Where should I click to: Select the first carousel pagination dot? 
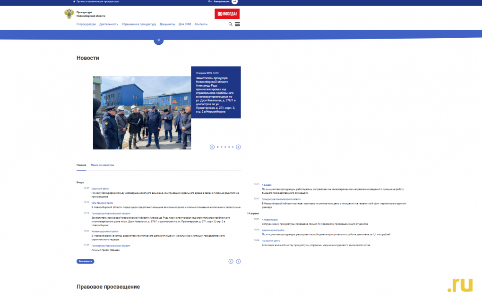point(217,147)
